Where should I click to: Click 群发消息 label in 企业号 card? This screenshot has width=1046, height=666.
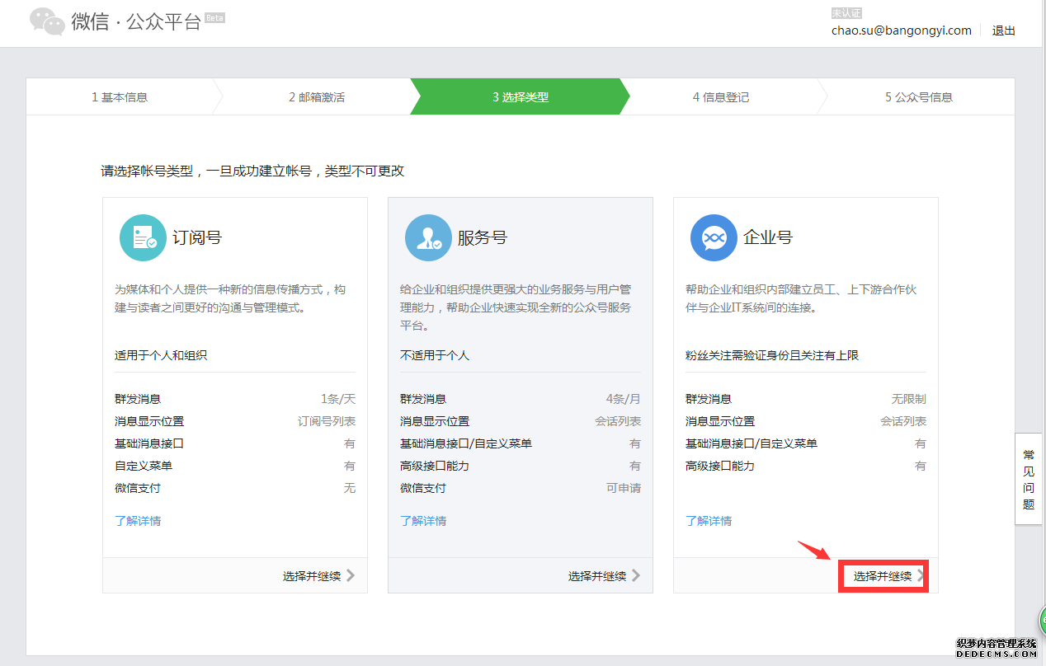pyautogui.click(x=709, y=399)
